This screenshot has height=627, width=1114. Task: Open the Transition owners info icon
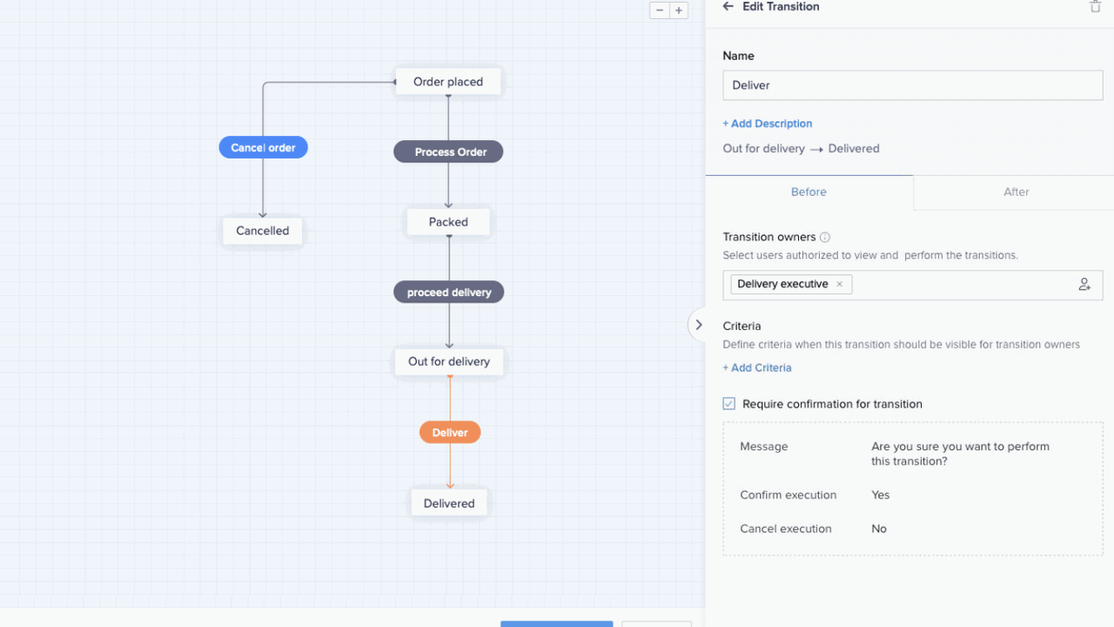point(825,237)
